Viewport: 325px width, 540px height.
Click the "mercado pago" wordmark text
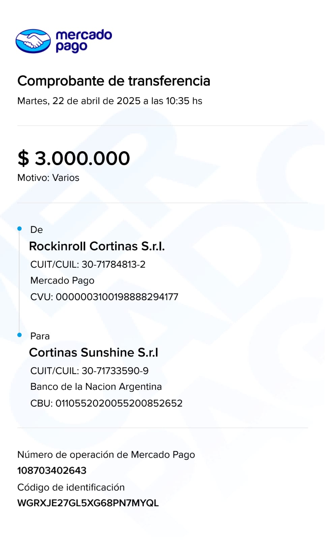pos(83,41)
